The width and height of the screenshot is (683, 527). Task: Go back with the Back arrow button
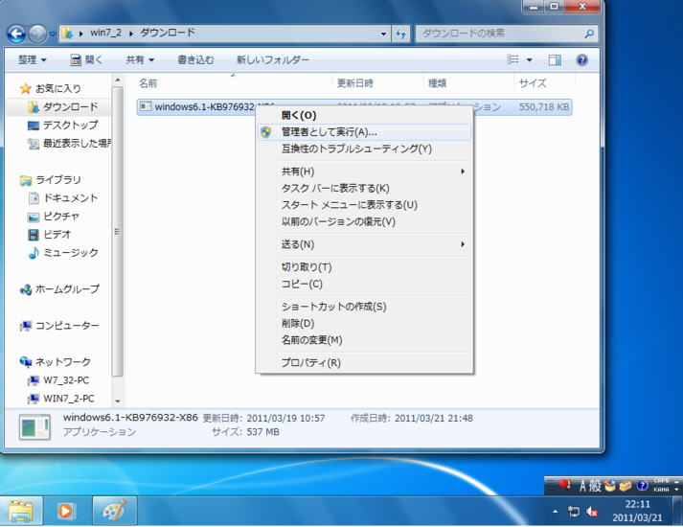coord(16,34)
